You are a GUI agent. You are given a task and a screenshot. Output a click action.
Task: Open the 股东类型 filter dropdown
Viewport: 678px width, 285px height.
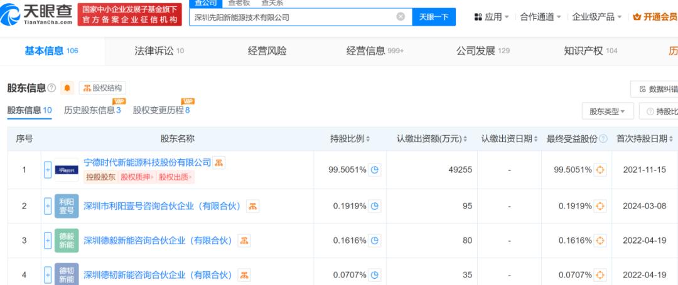point(608,111)
